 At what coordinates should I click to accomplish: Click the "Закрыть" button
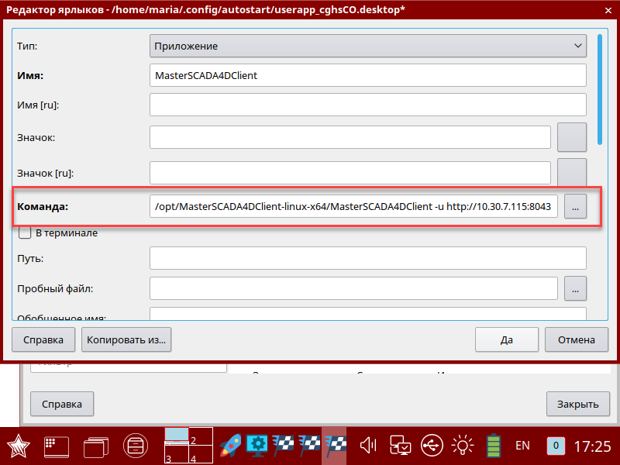(578, 404)
